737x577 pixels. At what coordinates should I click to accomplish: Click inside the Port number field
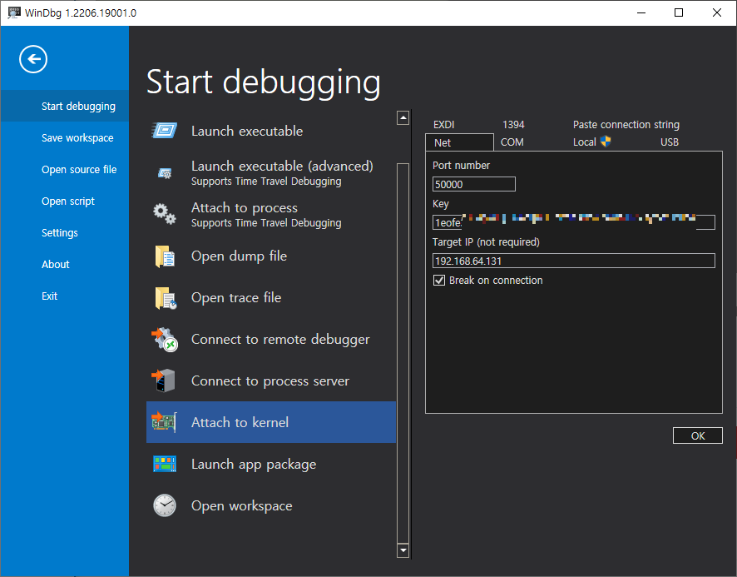pos(472,183)
